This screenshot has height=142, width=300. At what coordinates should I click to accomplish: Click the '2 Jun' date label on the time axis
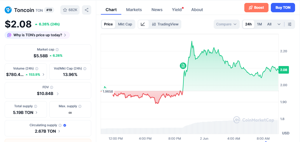pyautogui.click(x=204, y=138)
